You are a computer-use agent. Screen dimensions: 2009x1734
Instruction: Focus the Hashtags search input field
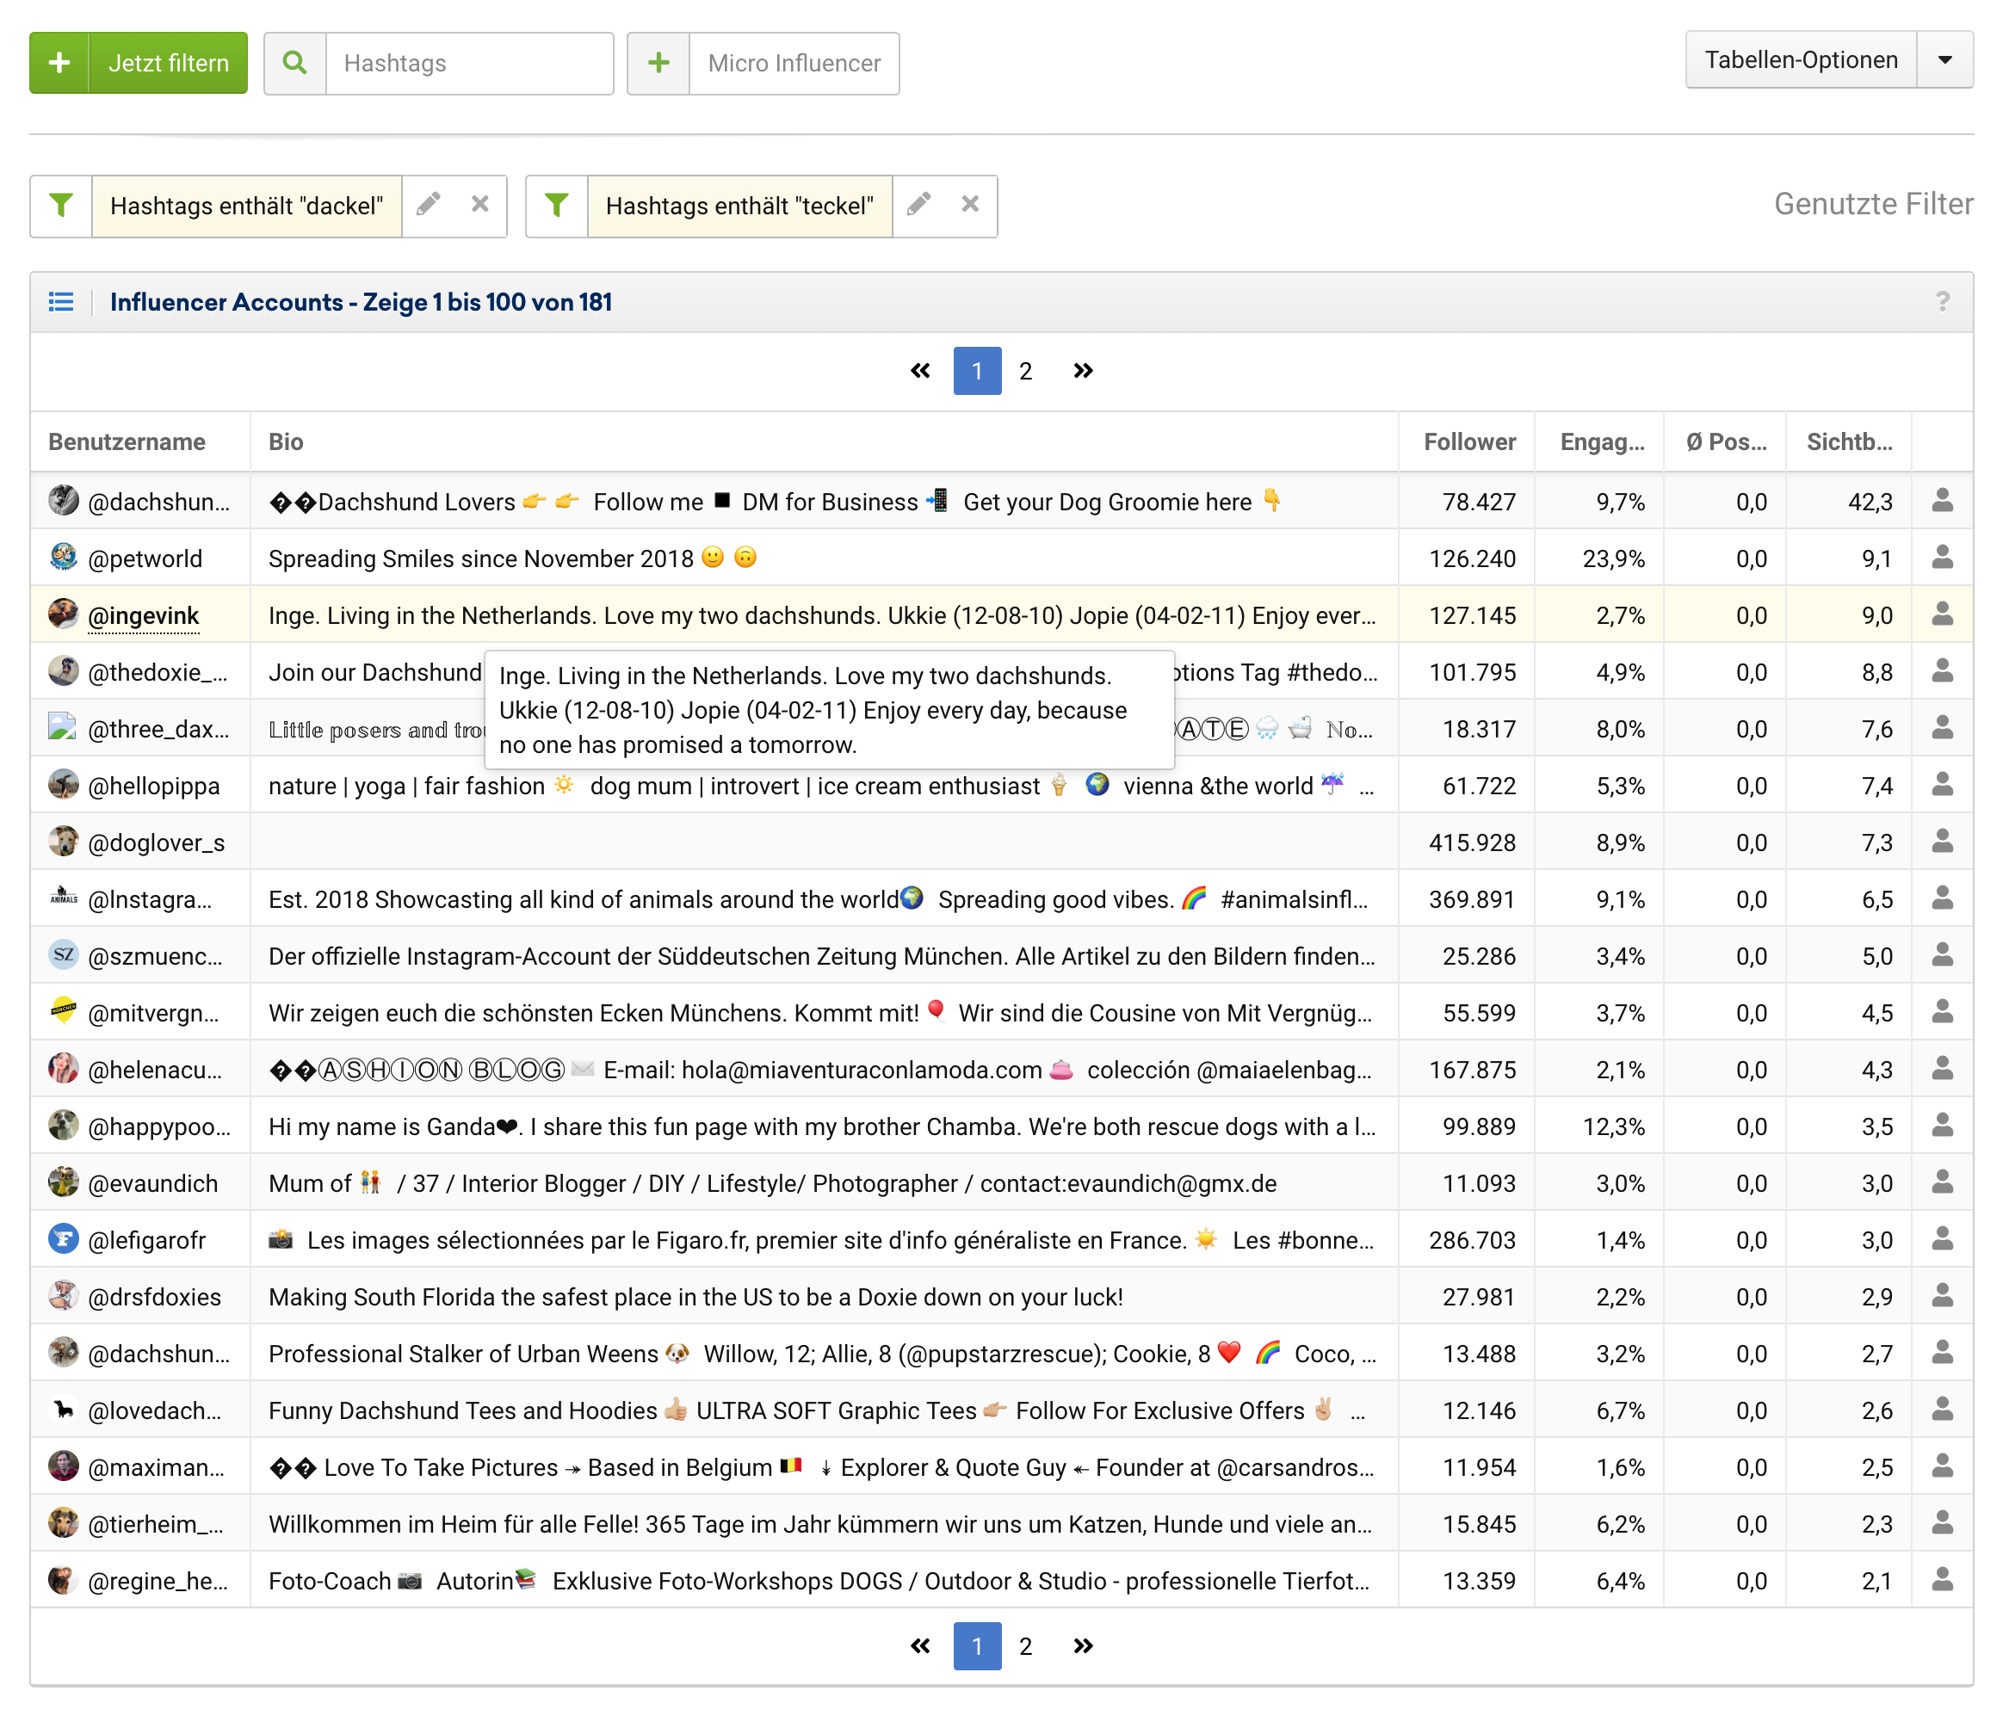click(469, 63)
